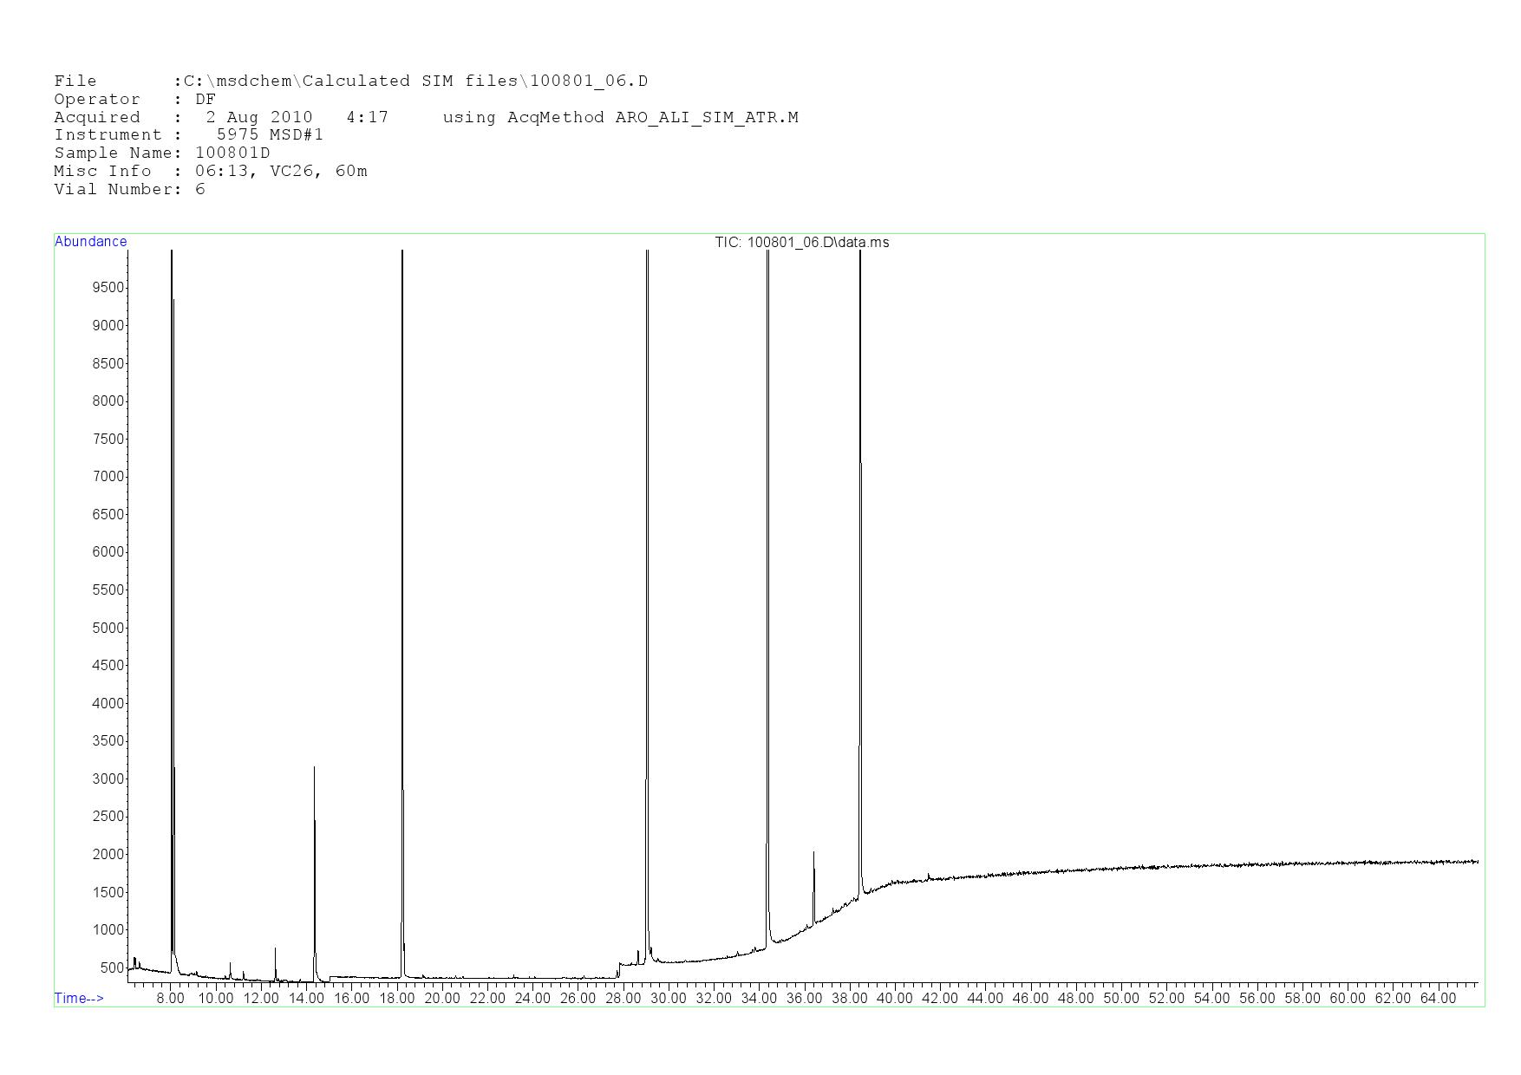The height and width of the screenshot is (1075, 1521).
Task: Select the Misc Info text line
Action: (x=211, y=171)
